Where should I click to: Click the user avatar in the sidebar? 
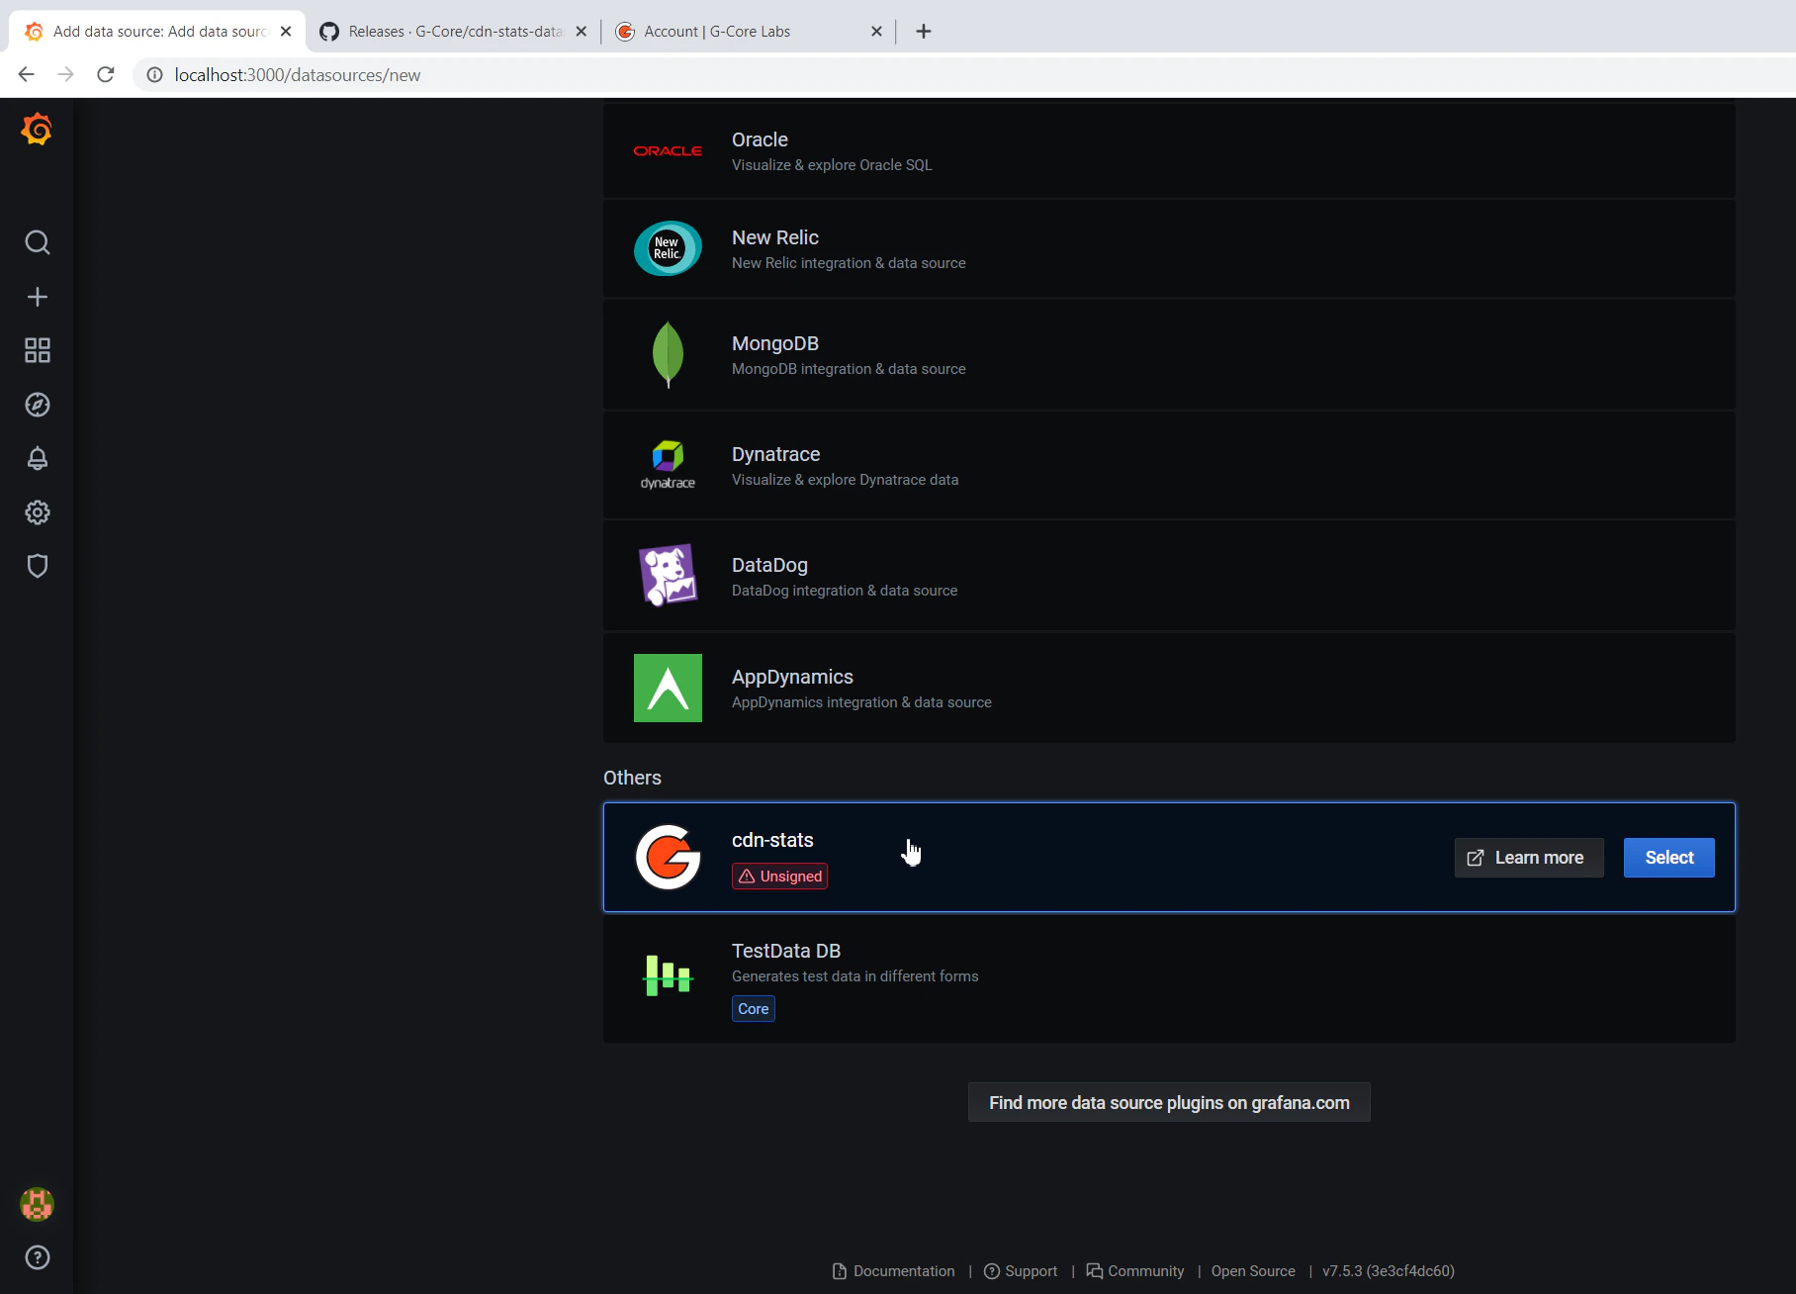37,1204
